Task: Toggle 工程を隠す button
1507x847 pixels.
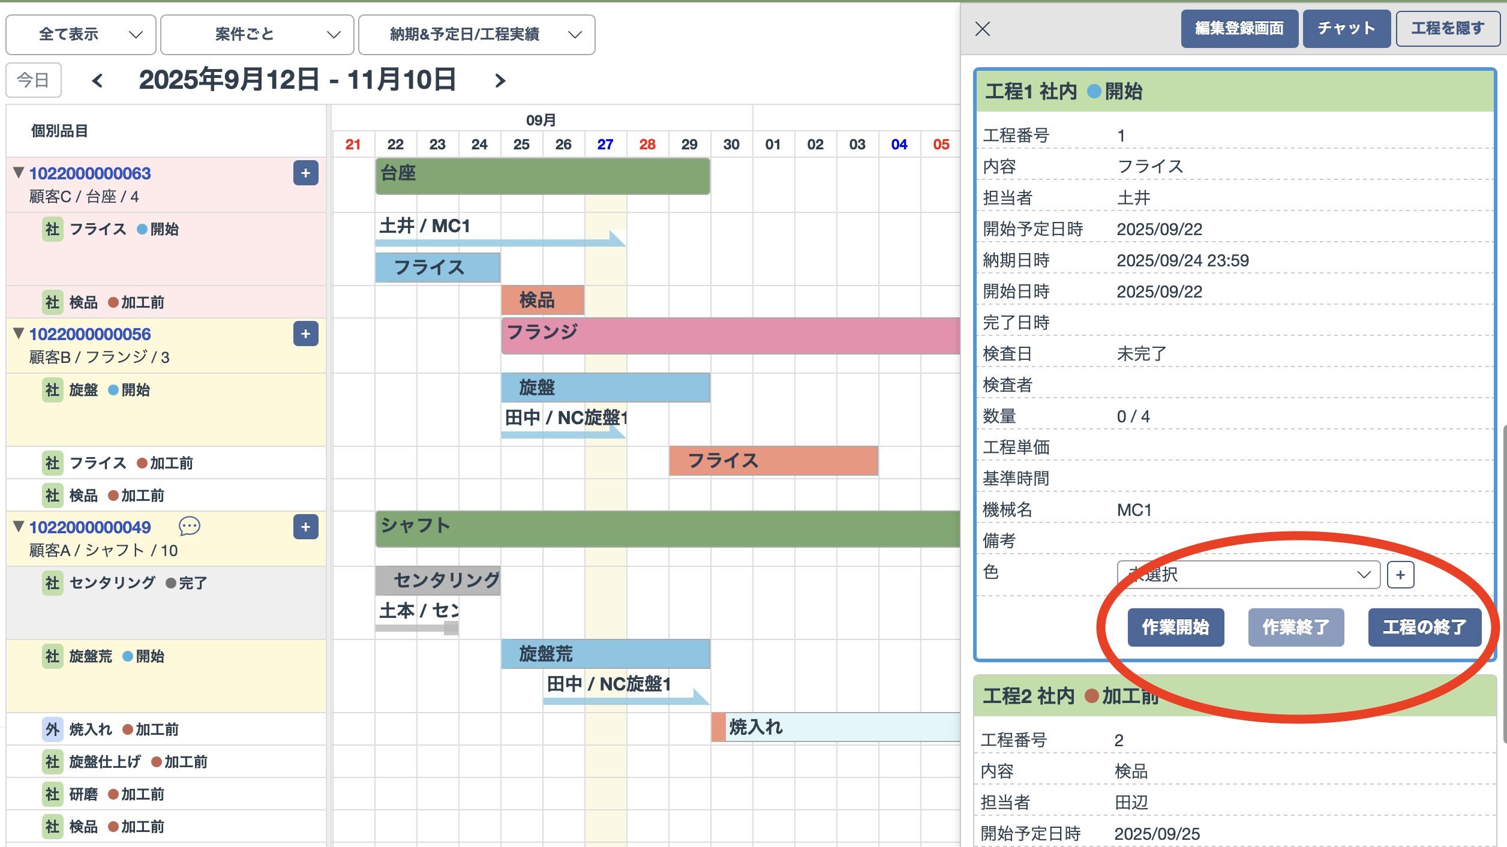Action: 1447,29
